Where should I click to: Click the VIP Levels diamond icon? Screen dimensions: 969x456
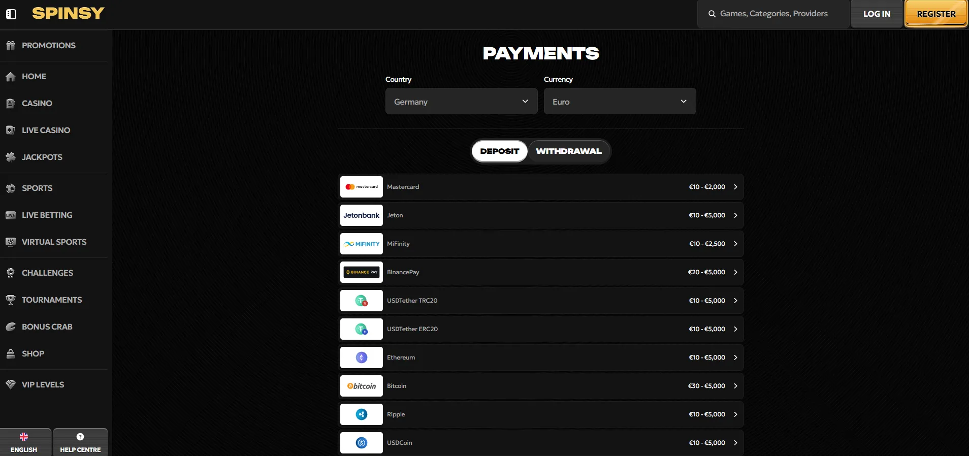tap(11, 385)
